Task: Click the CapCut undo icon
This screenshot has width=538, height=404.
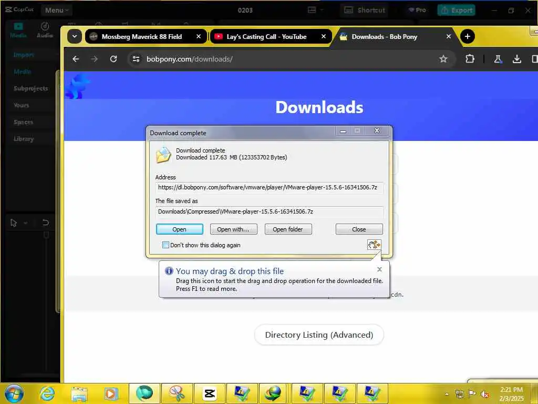Action: pyautogui.click(x=45, y=223)
